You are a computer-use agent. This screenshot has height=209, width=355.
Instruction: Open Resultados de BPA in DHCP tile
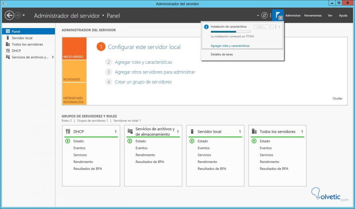click(x=88, y=169)
